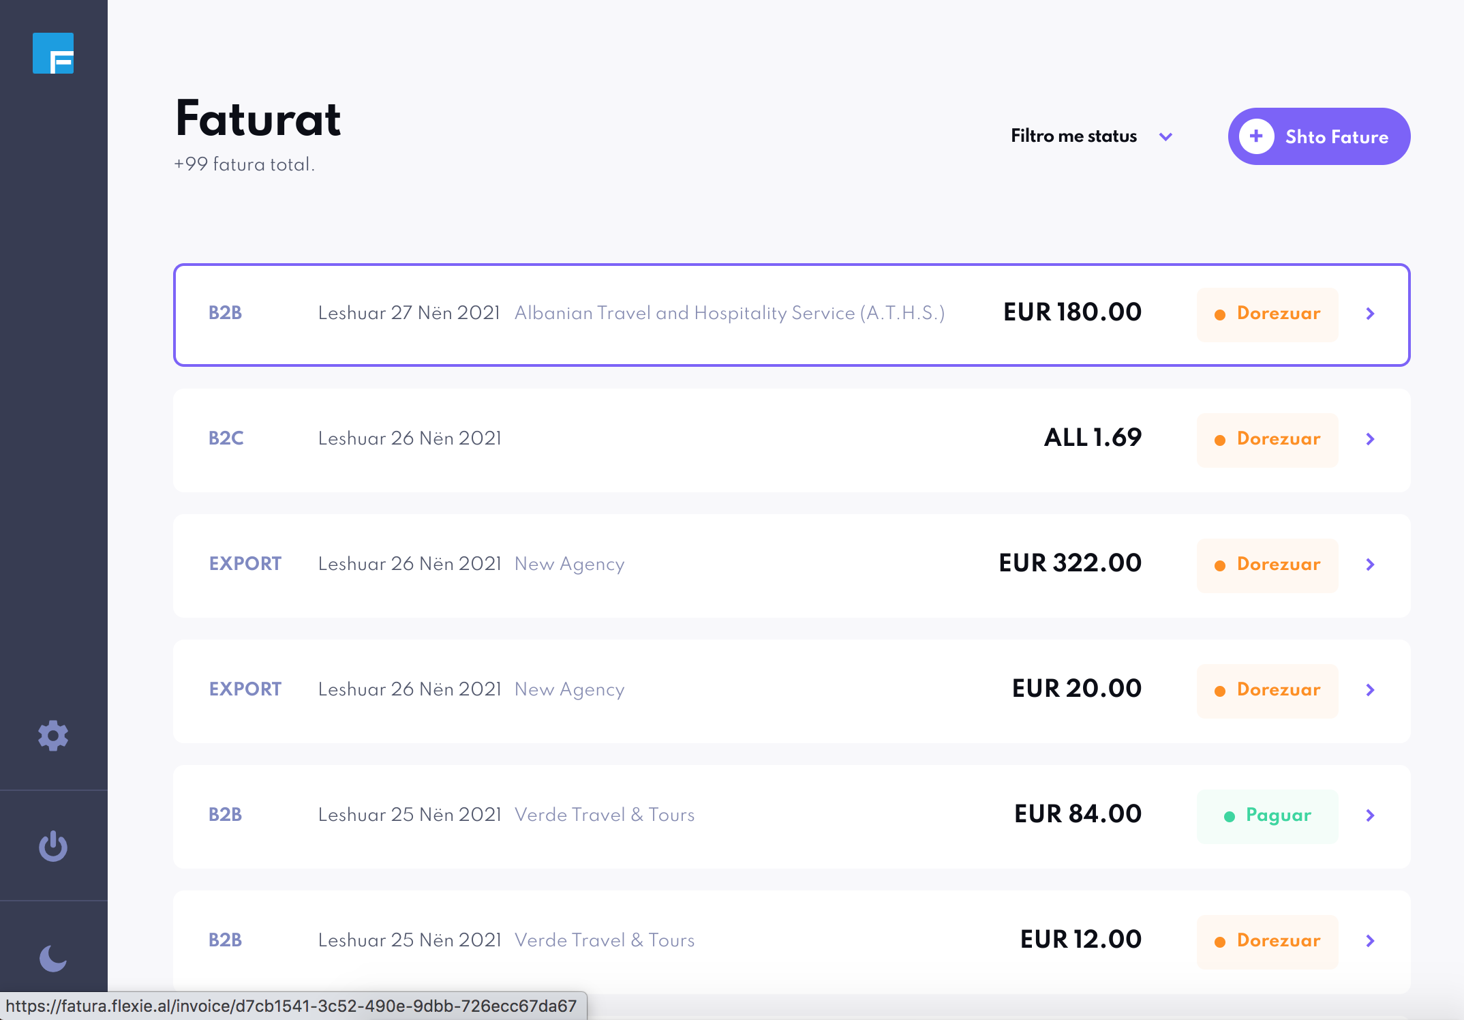1464x1020 pixels.
Task: Click the plus icon in Shto Fature
Action: click(1256, 136)
